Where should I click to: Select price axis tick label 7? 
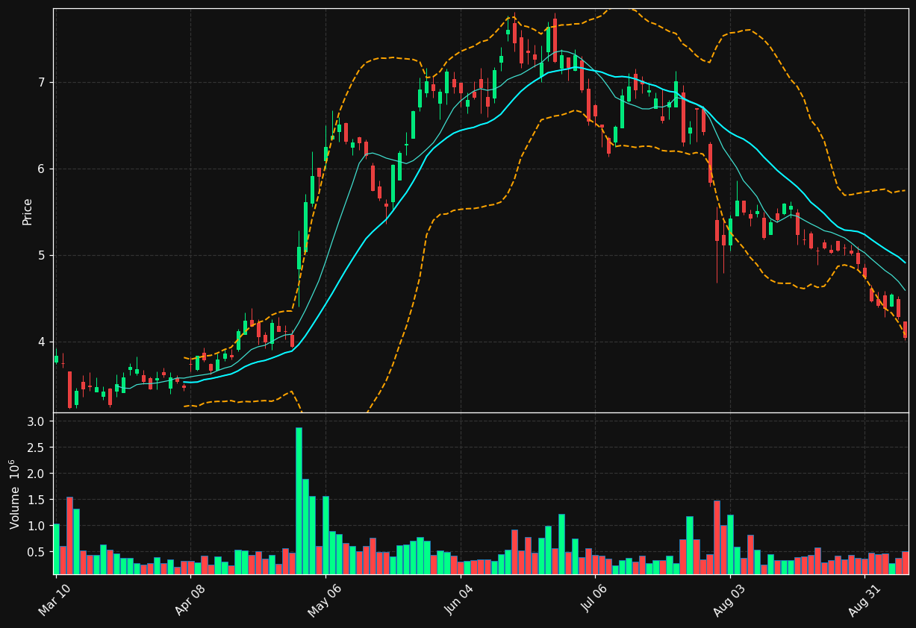[x=42, y=82]
